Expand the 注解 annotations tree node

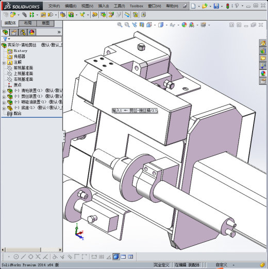4,63
